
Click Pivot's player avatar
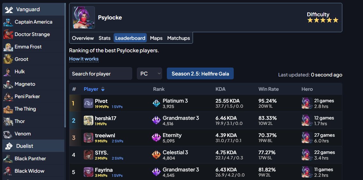(x=89, y=103)
